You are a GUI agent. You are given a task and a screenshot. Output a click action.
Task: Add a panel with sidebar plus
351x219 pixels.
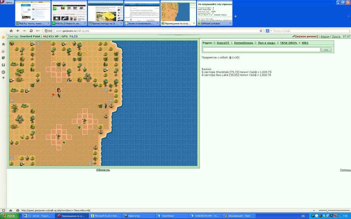pyautogui.click(x=3, y=78)
